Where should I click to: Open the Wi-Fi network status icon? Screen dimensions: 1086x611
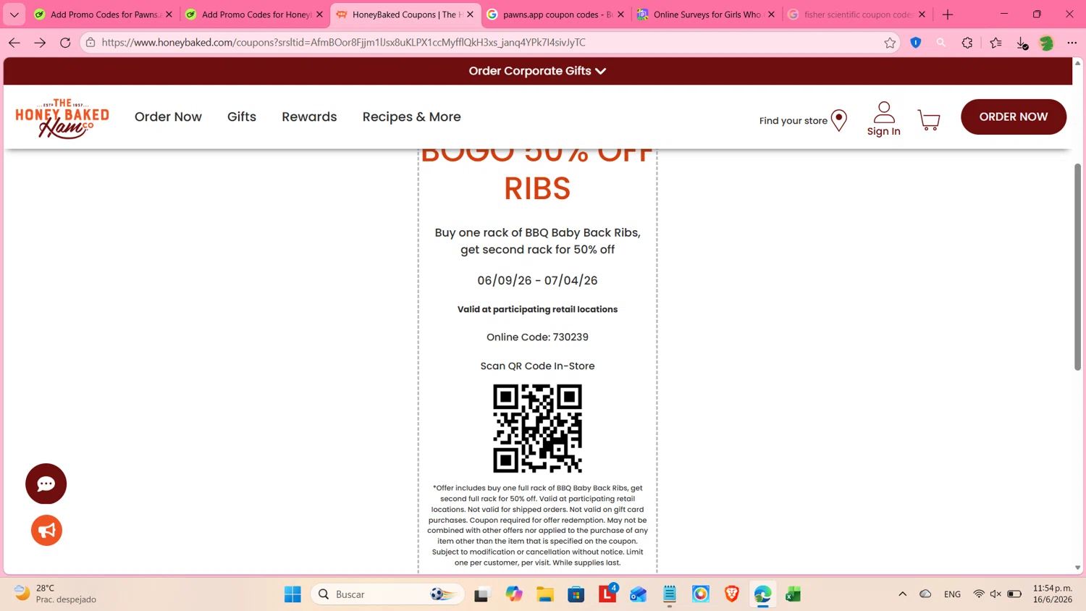click(979, 594)
